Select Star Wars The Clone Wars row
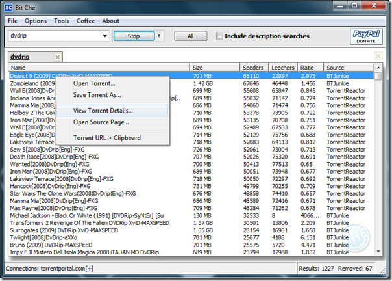The height and width of the screenshot is (281, 392). (x=191, y=194)
